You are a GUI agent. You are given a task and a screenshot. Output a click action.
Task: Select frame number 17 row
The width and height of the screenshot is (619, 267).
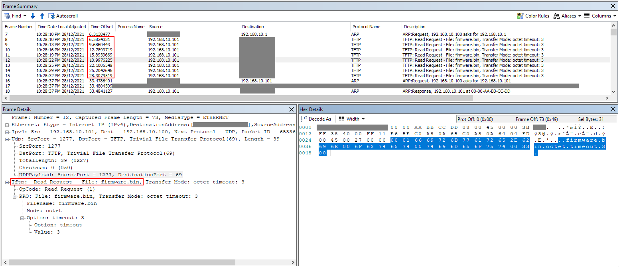coord(307,86)
